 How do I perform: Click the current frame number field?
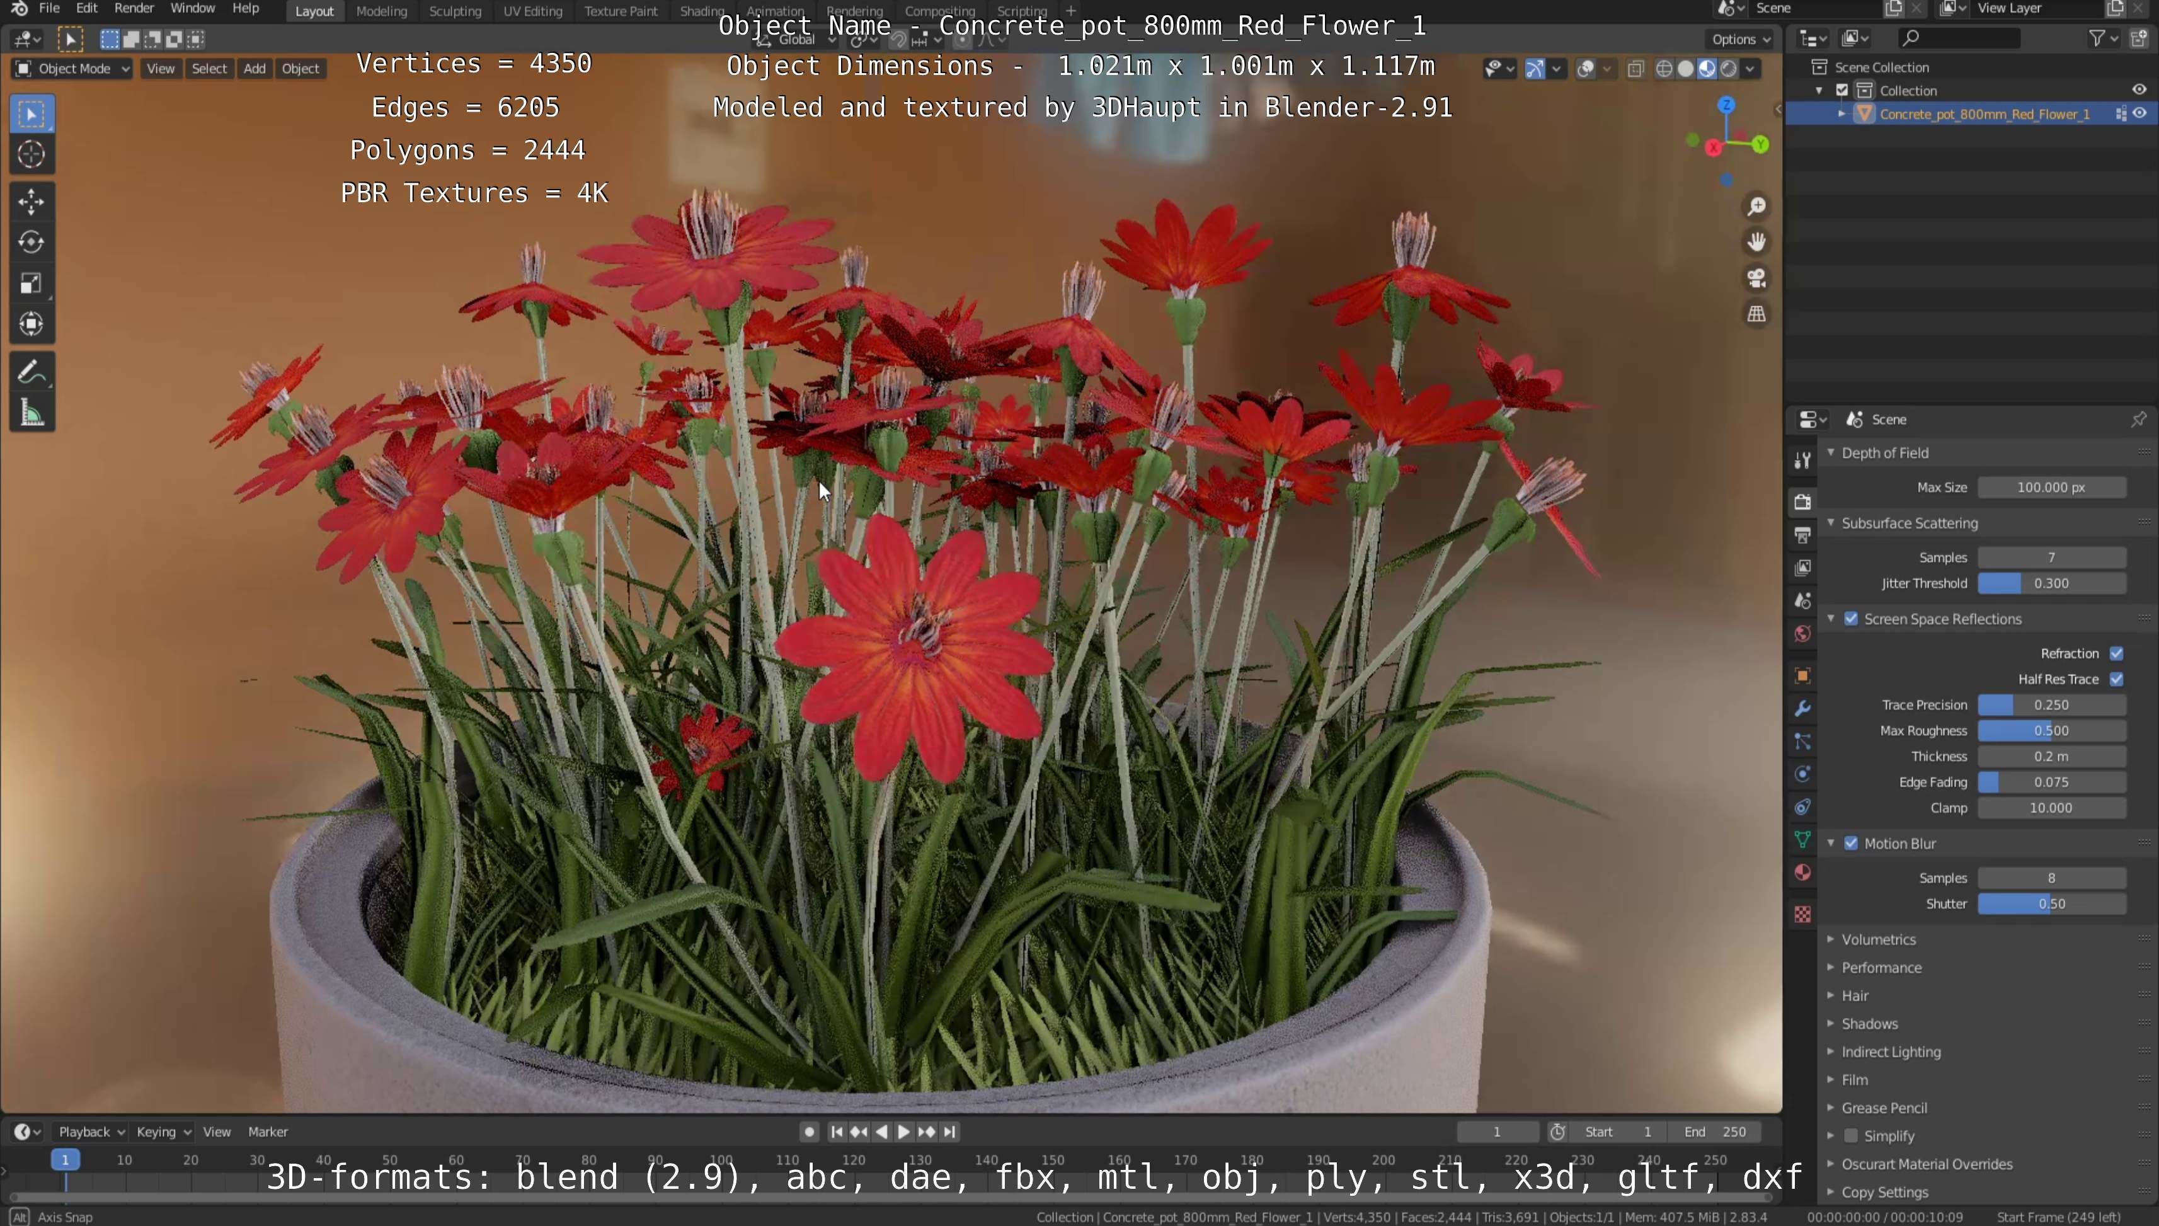coord(1497,1131)
